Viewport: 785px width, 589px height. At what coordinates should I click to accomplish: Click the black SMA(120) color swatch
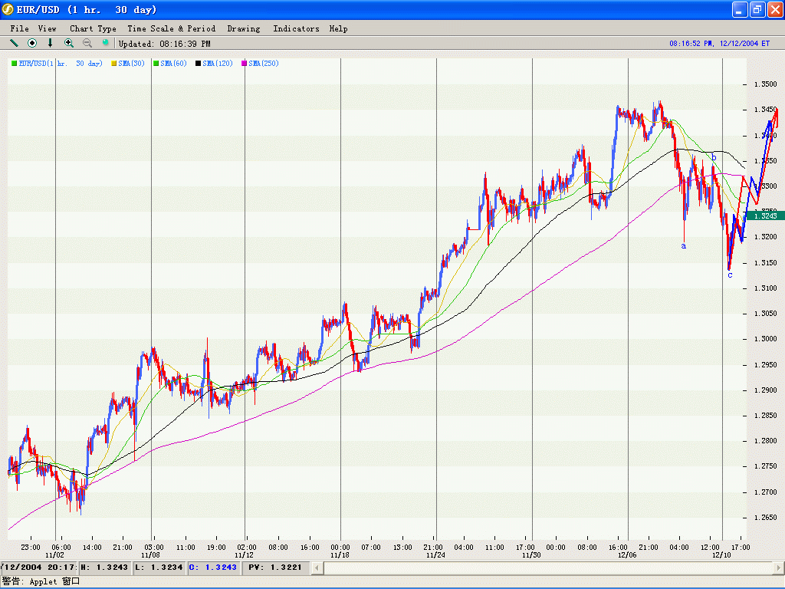point(198,64)
